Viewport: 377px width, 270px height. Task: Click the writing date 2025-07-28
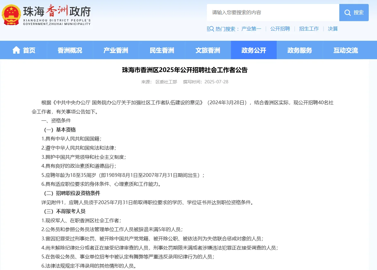pos(216,82)
